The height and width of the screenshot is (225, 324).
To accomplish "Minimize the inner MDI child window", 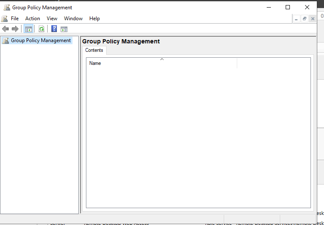I will click(x=296, y=19).
